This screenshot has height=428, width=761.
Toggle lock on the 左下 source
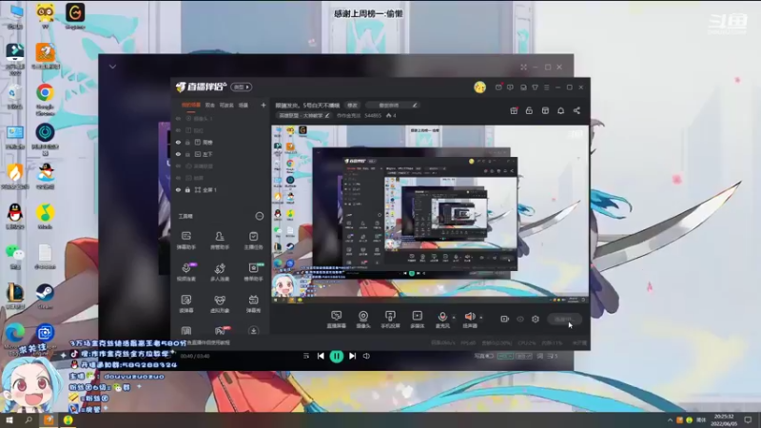point(187,154)
